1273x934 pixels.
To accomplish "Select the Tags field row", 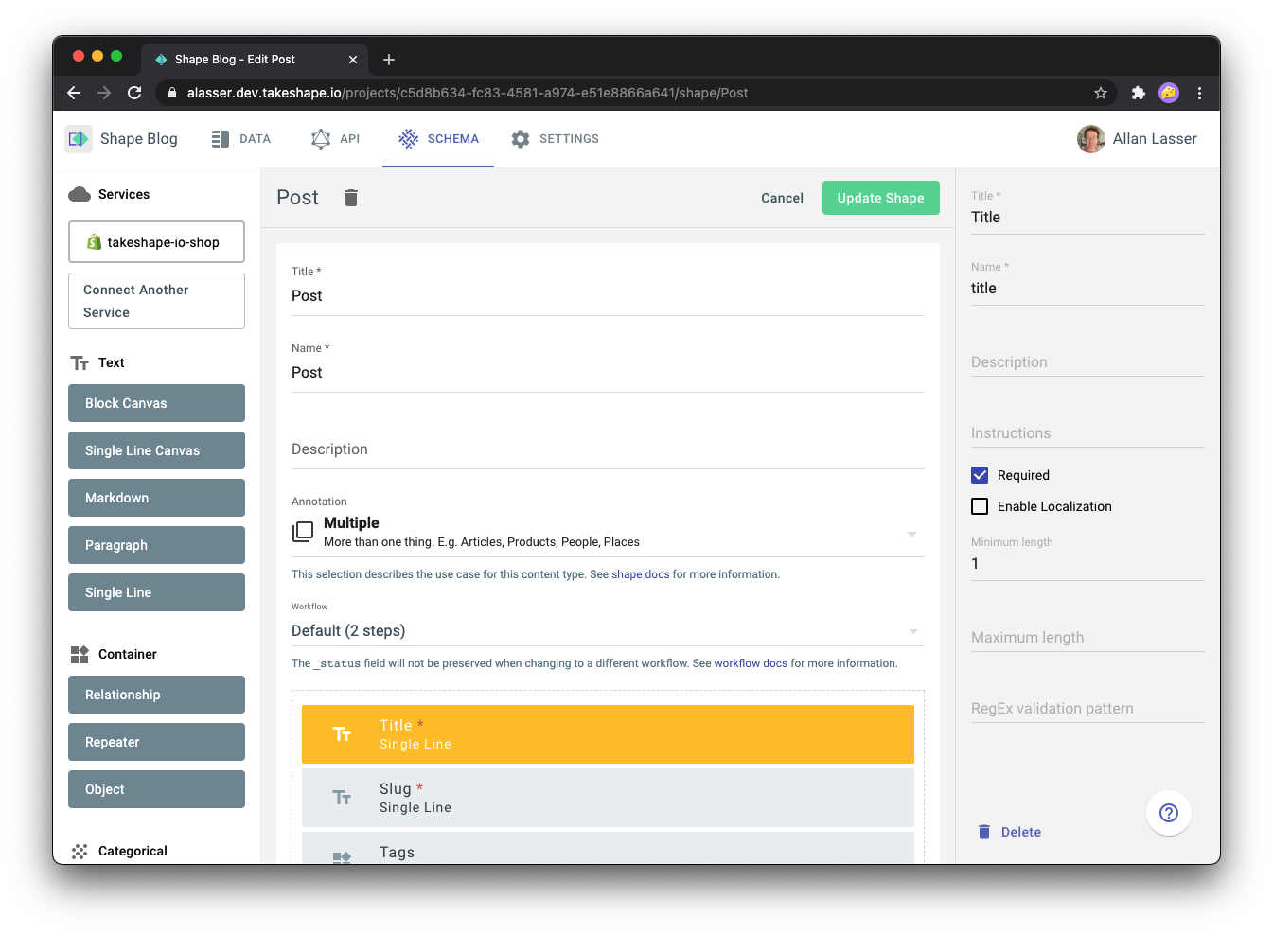I will [x=608, y=848].
